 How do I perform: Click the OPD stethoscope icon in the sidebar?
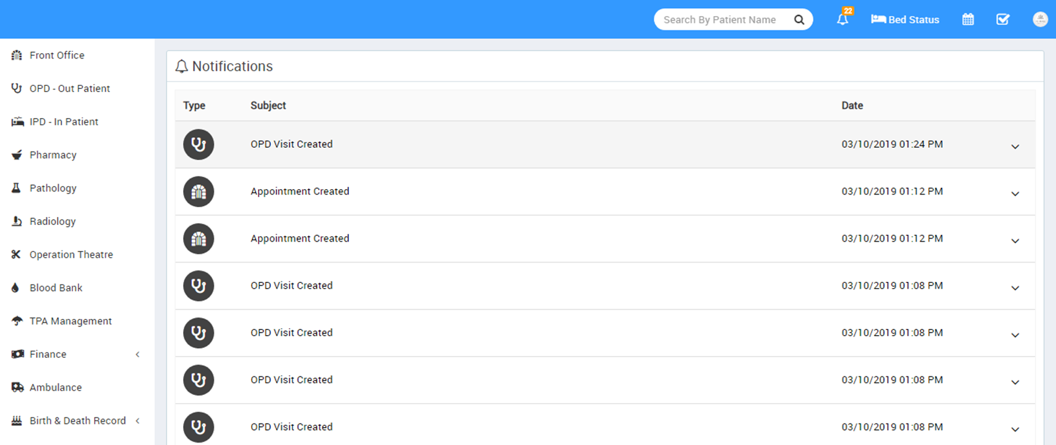pyautogui.click(x=17, y=88)
